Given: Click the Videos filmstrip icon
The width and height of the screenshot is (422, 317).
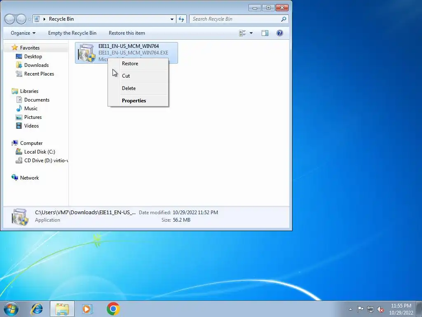Looking at the screenshot, I should point(19,125).
